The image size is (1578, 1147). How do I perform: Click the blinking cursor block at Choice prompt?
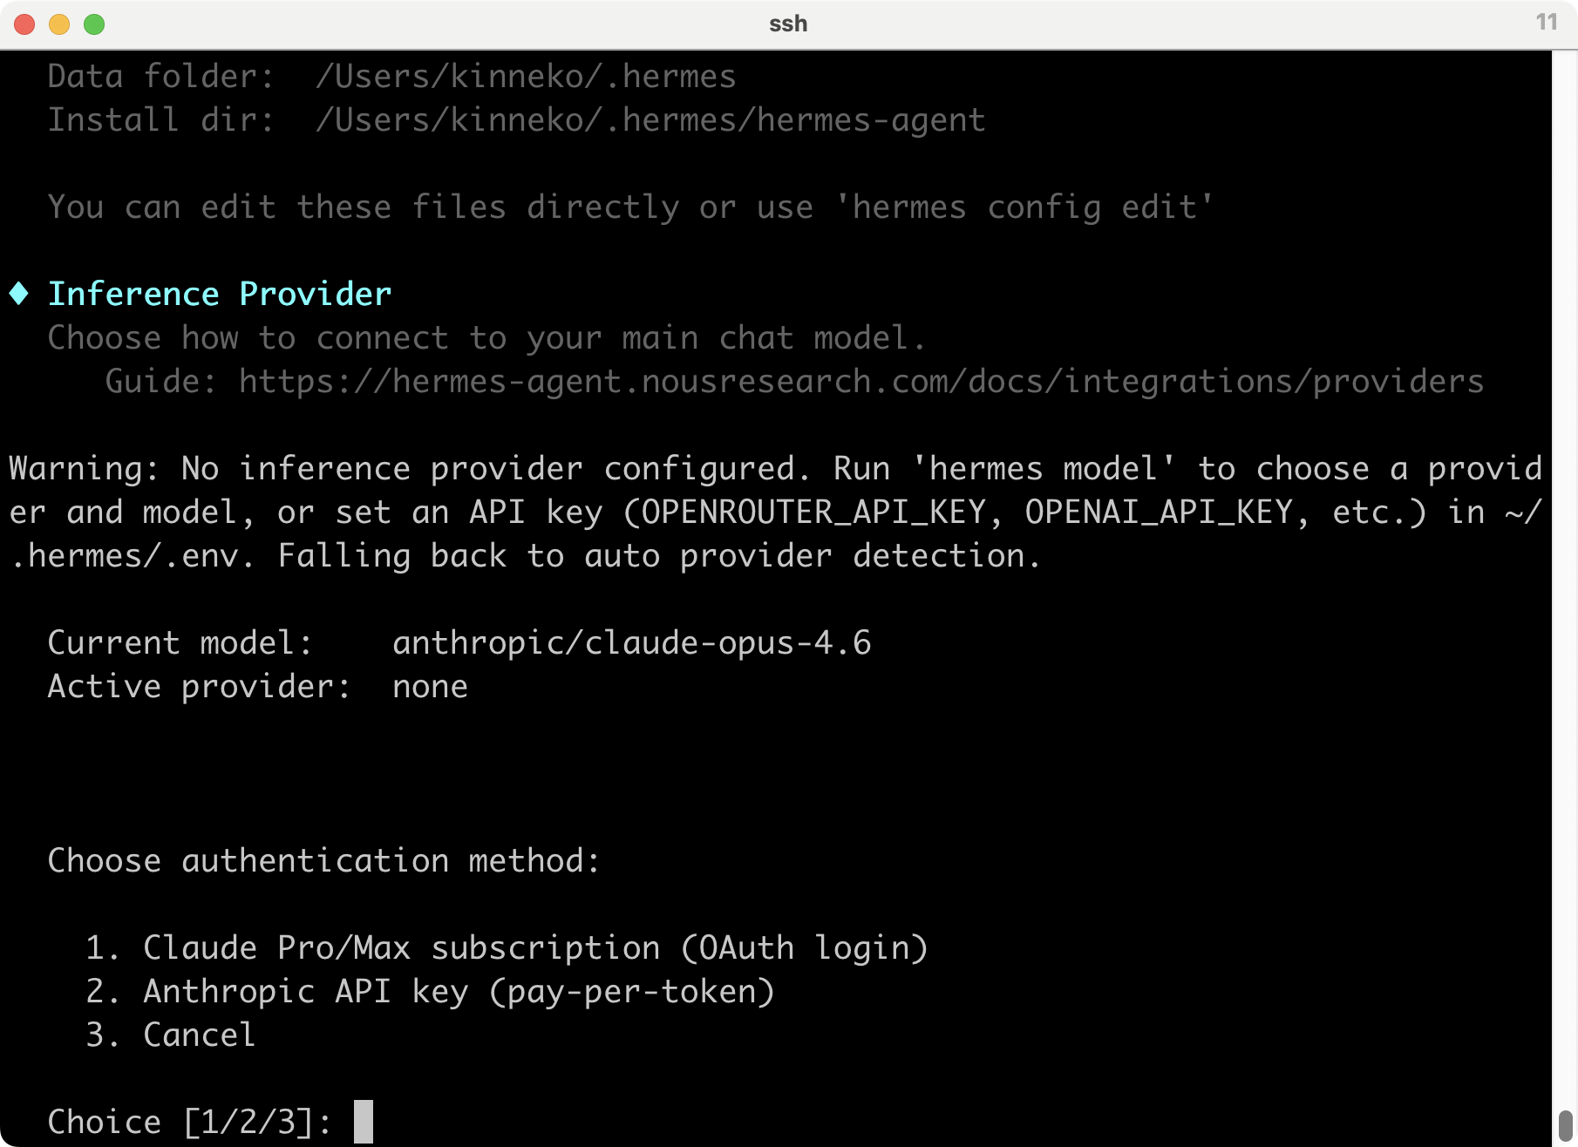pos(364,1122)
